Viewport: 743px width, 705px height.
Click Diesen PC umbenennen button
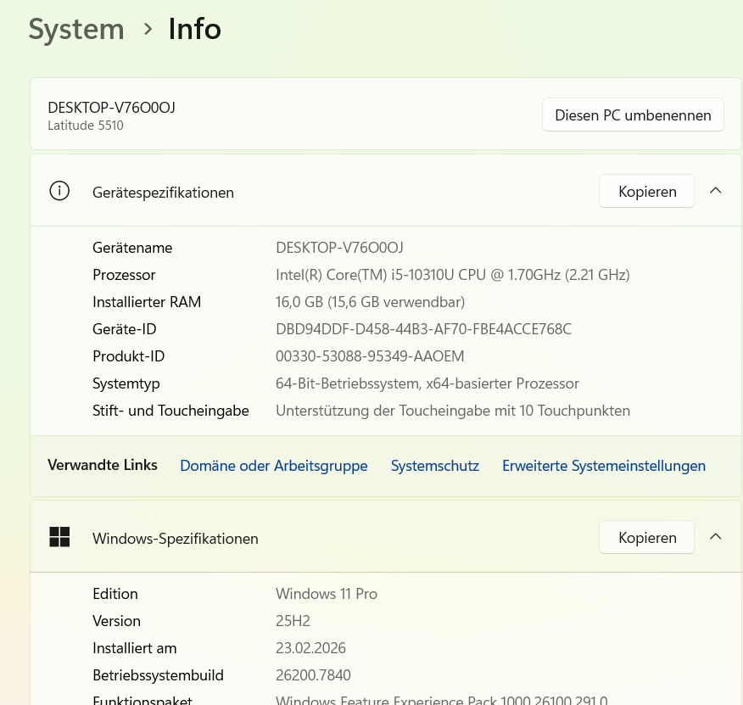(633, 115)
